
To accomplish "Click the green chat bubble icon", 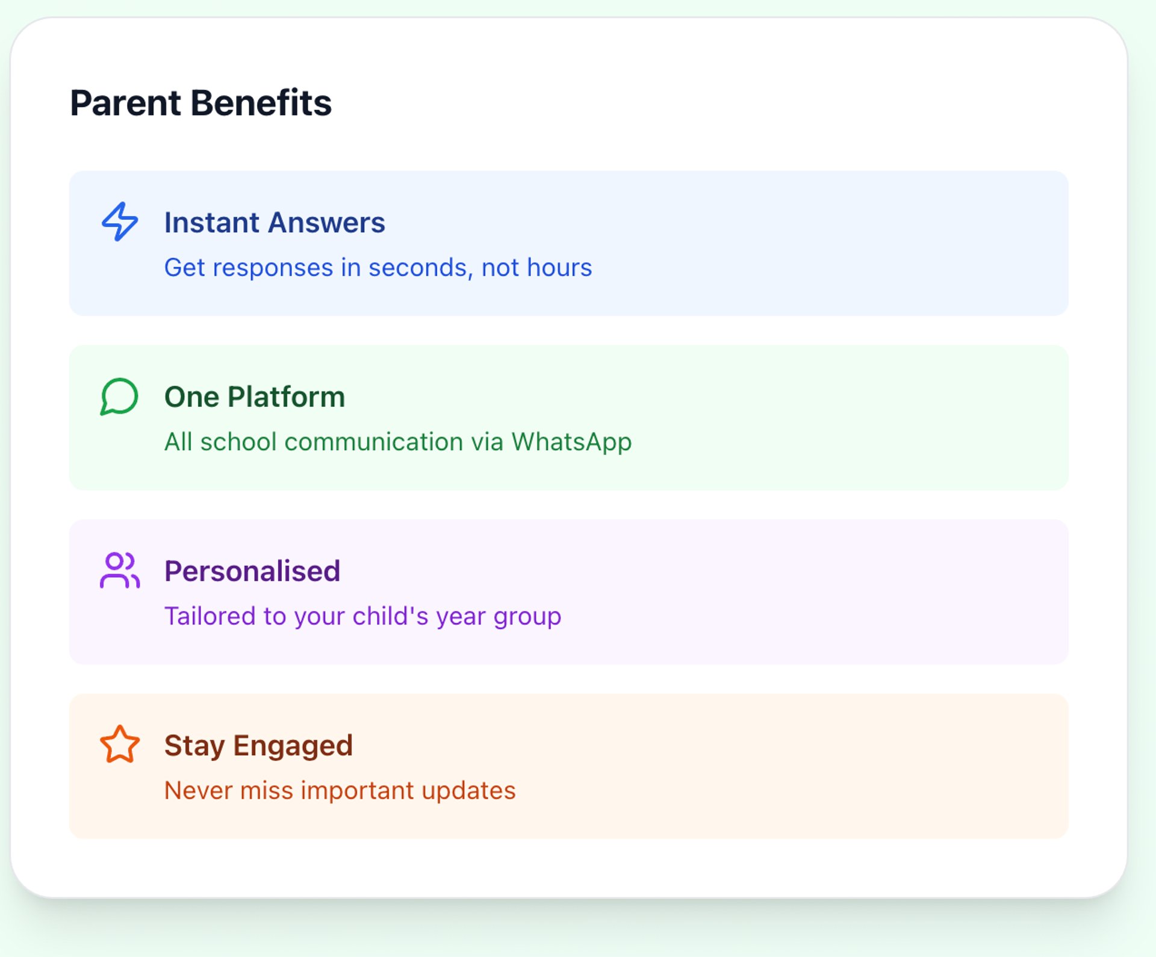I will pos(119,396).
